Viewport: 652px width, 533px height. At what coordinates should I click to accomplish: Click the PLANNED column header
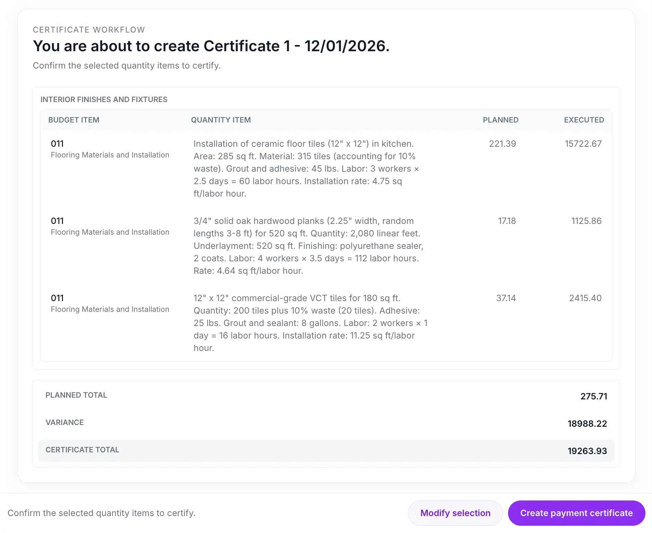500,120
